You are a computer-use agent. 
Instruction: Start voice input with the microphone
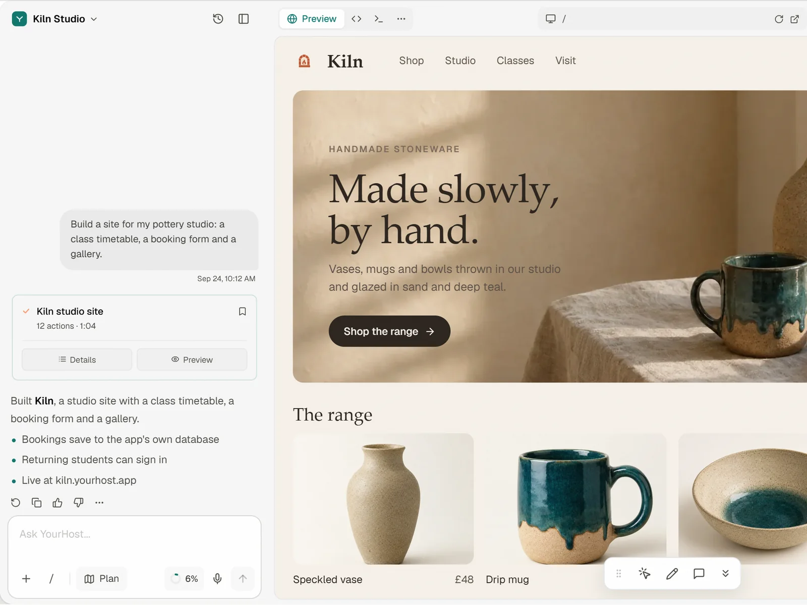pos(217,579)
